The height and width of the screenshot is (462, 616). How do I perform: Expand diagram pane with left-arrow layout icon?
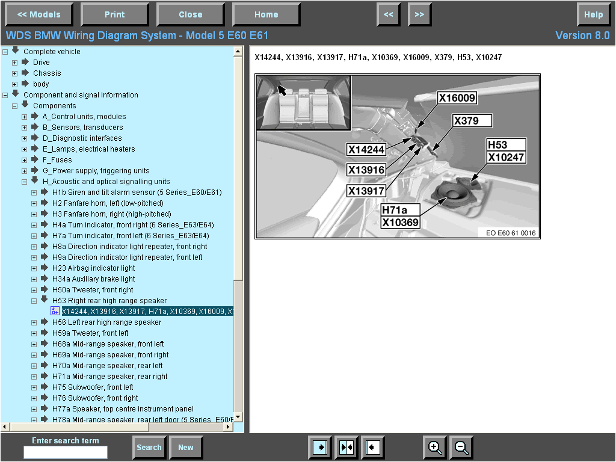(x=373, y=448)
